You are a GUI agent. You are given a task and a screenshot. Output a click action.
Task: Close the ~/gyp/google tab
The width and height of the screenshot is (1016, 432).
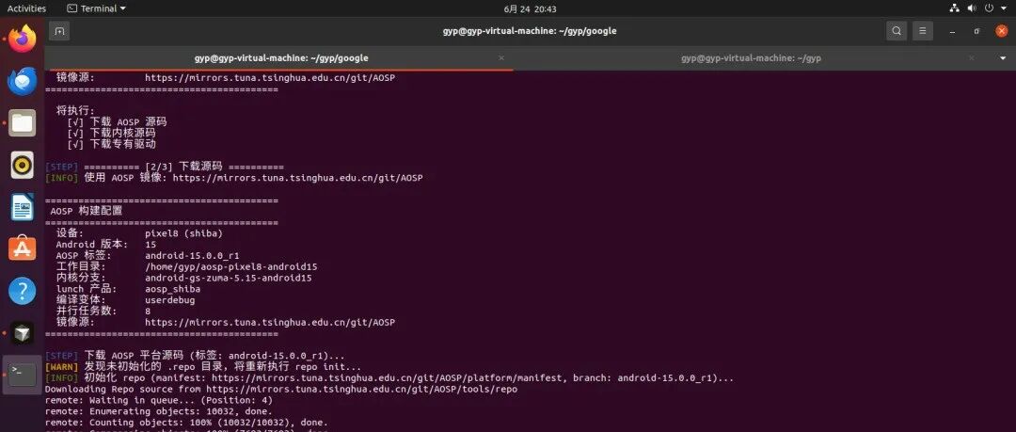tap(501, 57)
